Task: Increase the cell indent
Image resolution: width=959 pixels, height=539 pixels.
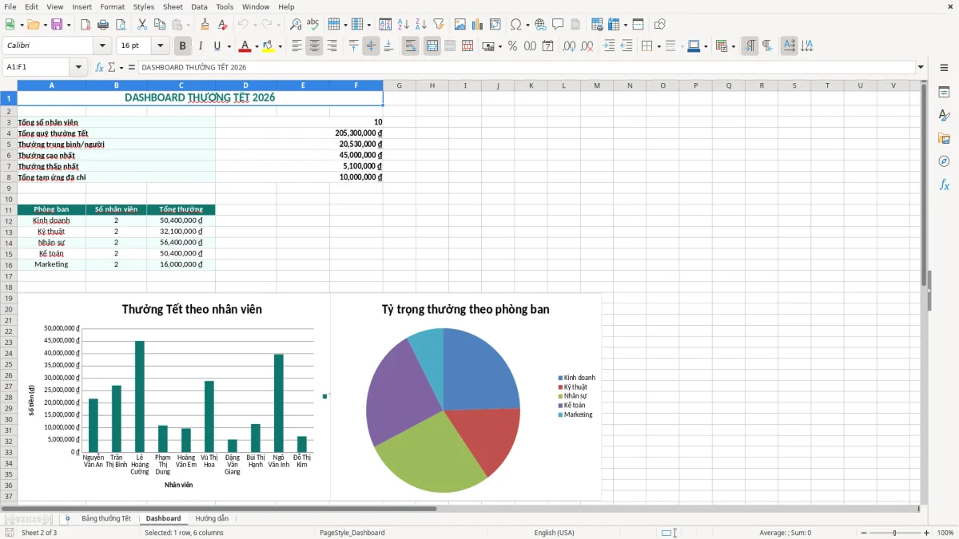Action: (x=609, y=46)
